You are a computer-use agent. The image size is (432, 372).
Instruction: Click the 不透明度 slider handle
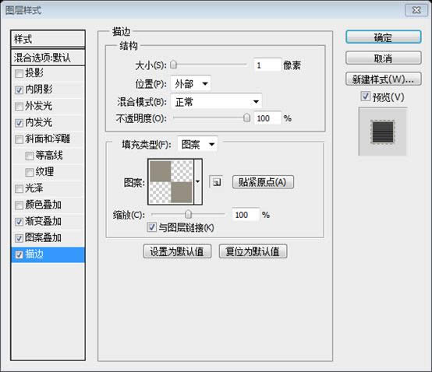(x=247, y=118)
